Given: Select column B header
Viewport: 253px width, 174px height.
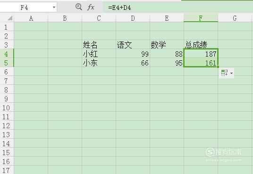Looking at the screenshot, I should click(x=65, y=18).
